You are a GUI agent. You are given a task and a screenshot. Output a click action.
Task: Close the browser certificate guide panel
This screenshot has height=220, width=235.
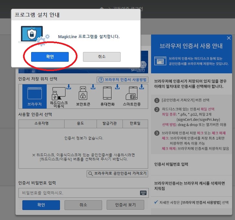click(229, 38)
